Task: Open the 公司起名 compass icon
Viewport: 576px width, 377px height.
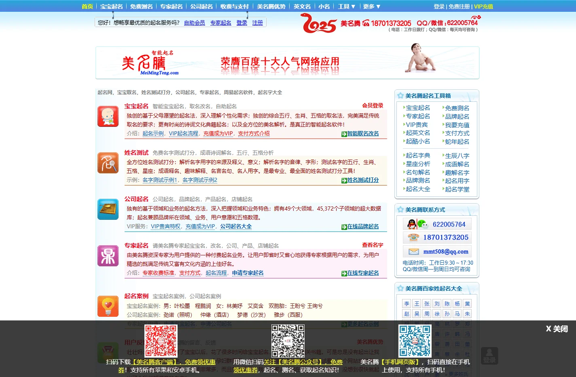Action: coord(108,209)
